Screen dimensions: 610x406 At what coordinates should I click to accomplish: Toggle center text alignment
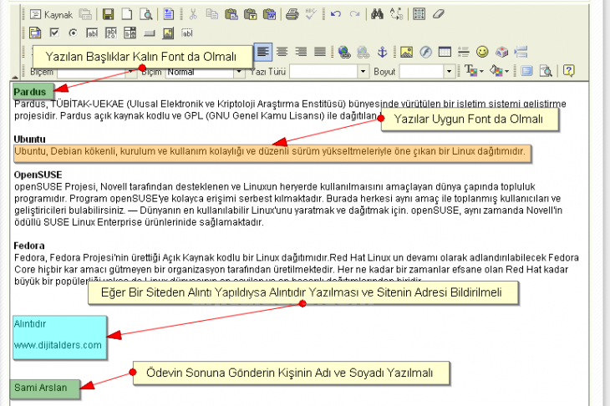pos(282,52)
